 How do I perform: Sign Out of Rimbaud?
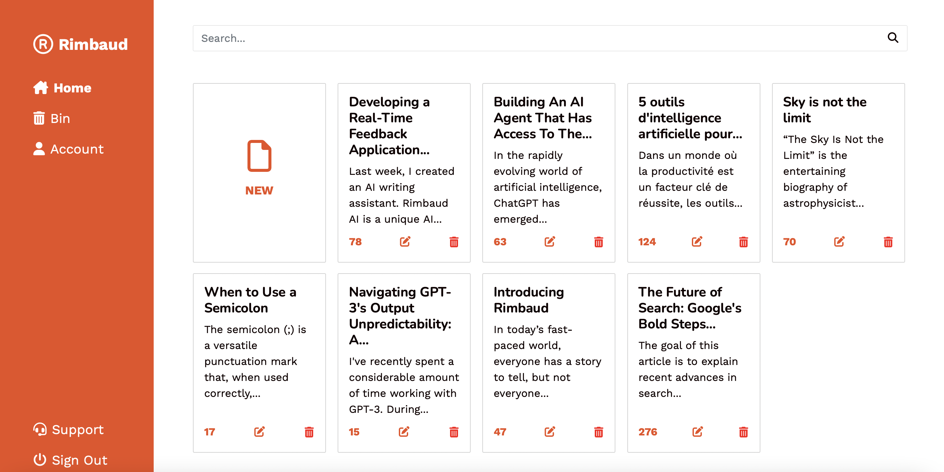[70, 460]
